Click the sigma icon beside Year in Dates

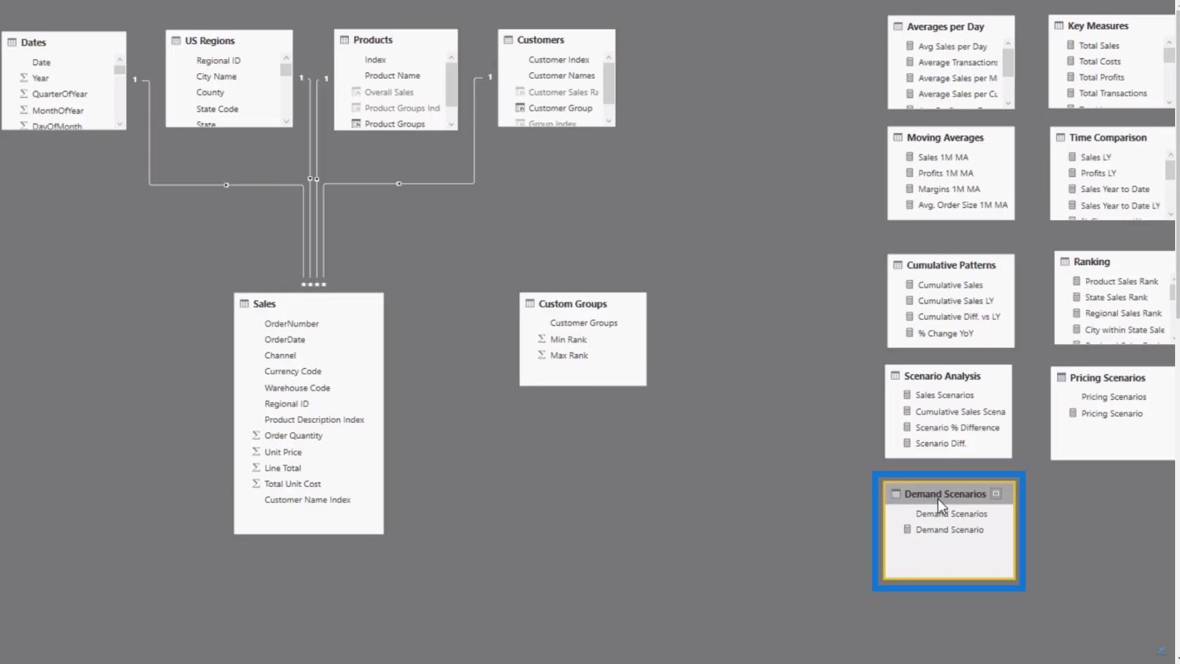coord(24,78)
